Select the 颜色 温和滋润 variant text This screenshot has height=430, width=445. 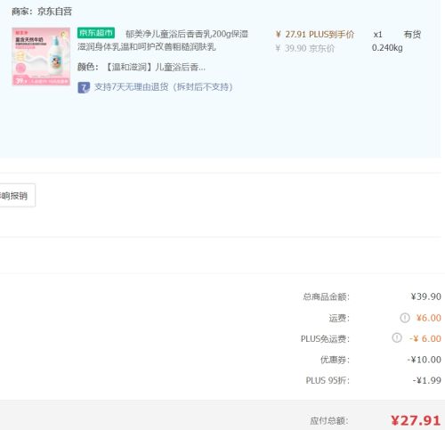click(142, 67)
